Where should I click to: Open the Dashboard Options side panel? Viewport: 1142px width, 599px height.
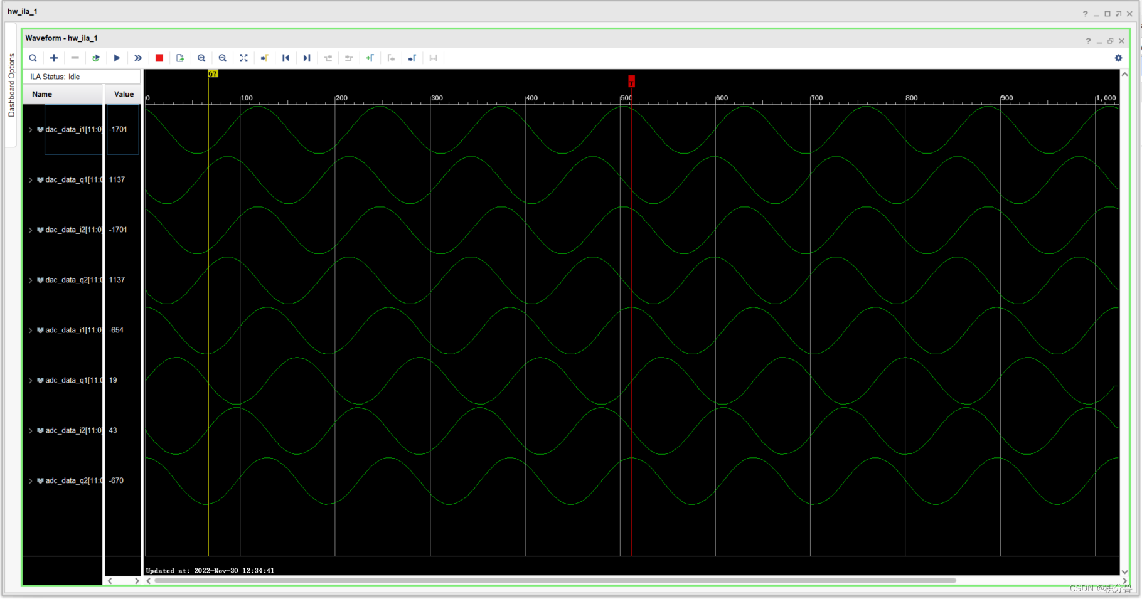[11, 85]
